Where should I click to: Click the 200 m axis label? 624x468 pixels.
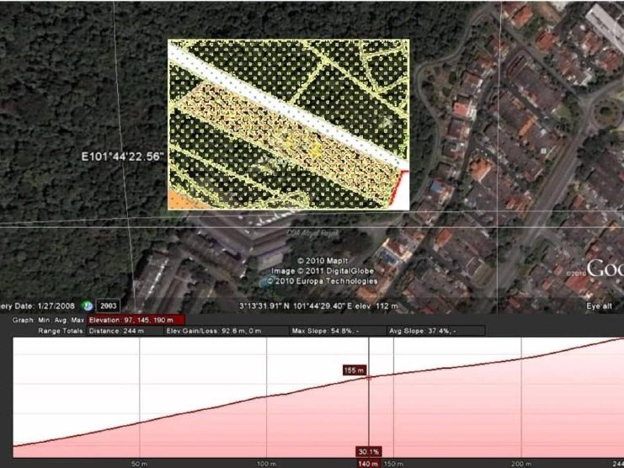(x=521, y=464)
